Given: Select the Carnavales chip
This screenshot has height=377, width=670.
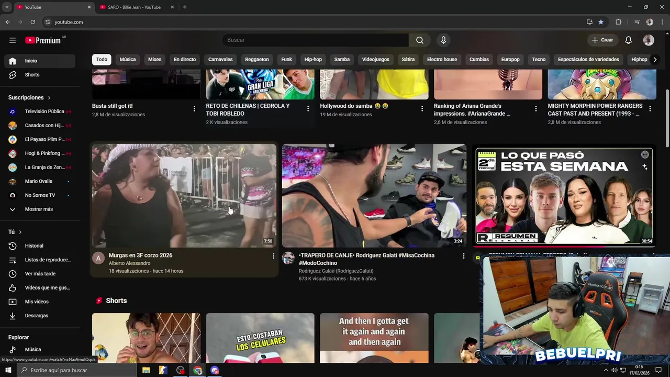Looking at the screenshot, I should [x=220, y=60].
